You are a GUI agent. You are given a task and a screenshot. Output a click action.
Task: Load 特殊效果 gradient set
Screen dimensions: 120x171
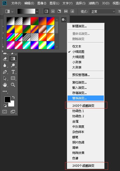point(86,153)
